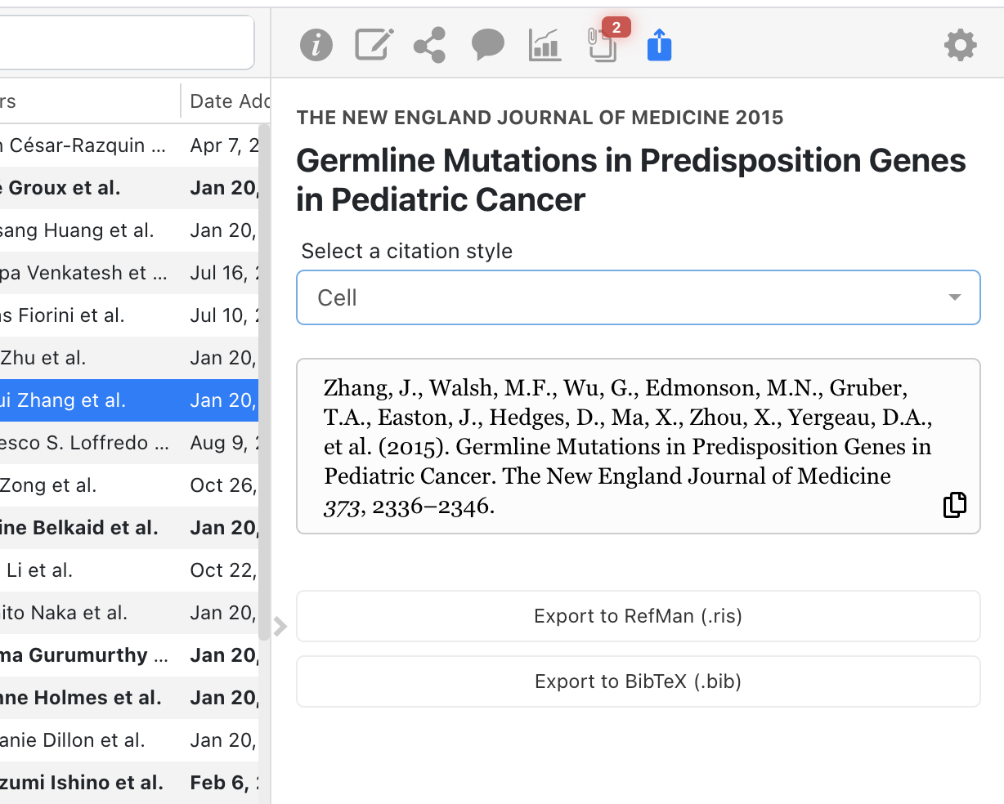Screen dimensions: 1004x804
Task: Export the citation to BibTeX (.bib)
Action: pyautogui.click(x=639, y=681)
